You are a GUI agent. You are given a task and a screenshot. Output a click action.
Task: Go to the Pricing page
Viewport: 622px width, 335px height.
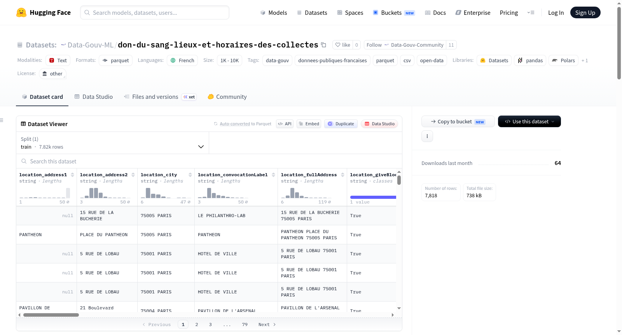(509, 12)
